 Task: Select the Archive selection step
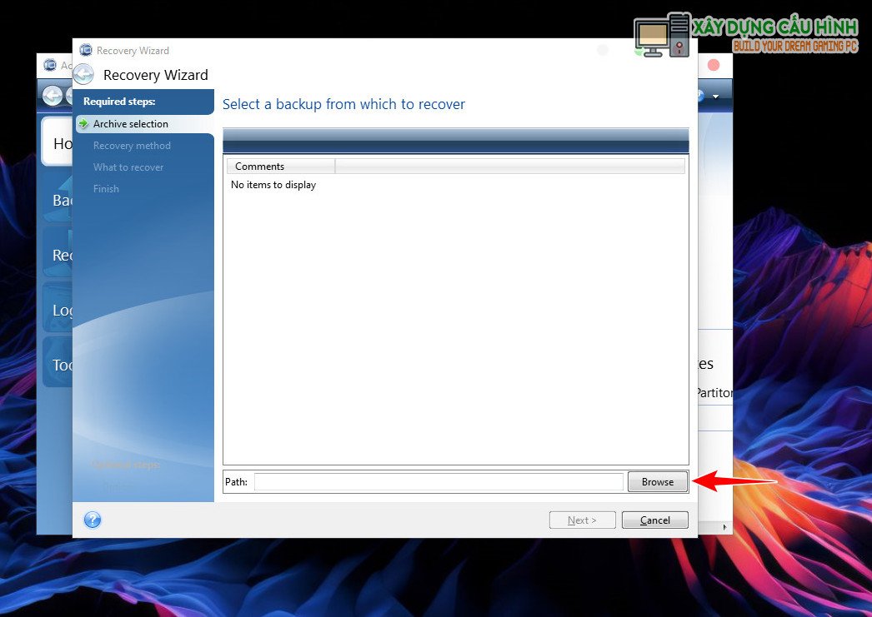131,124
